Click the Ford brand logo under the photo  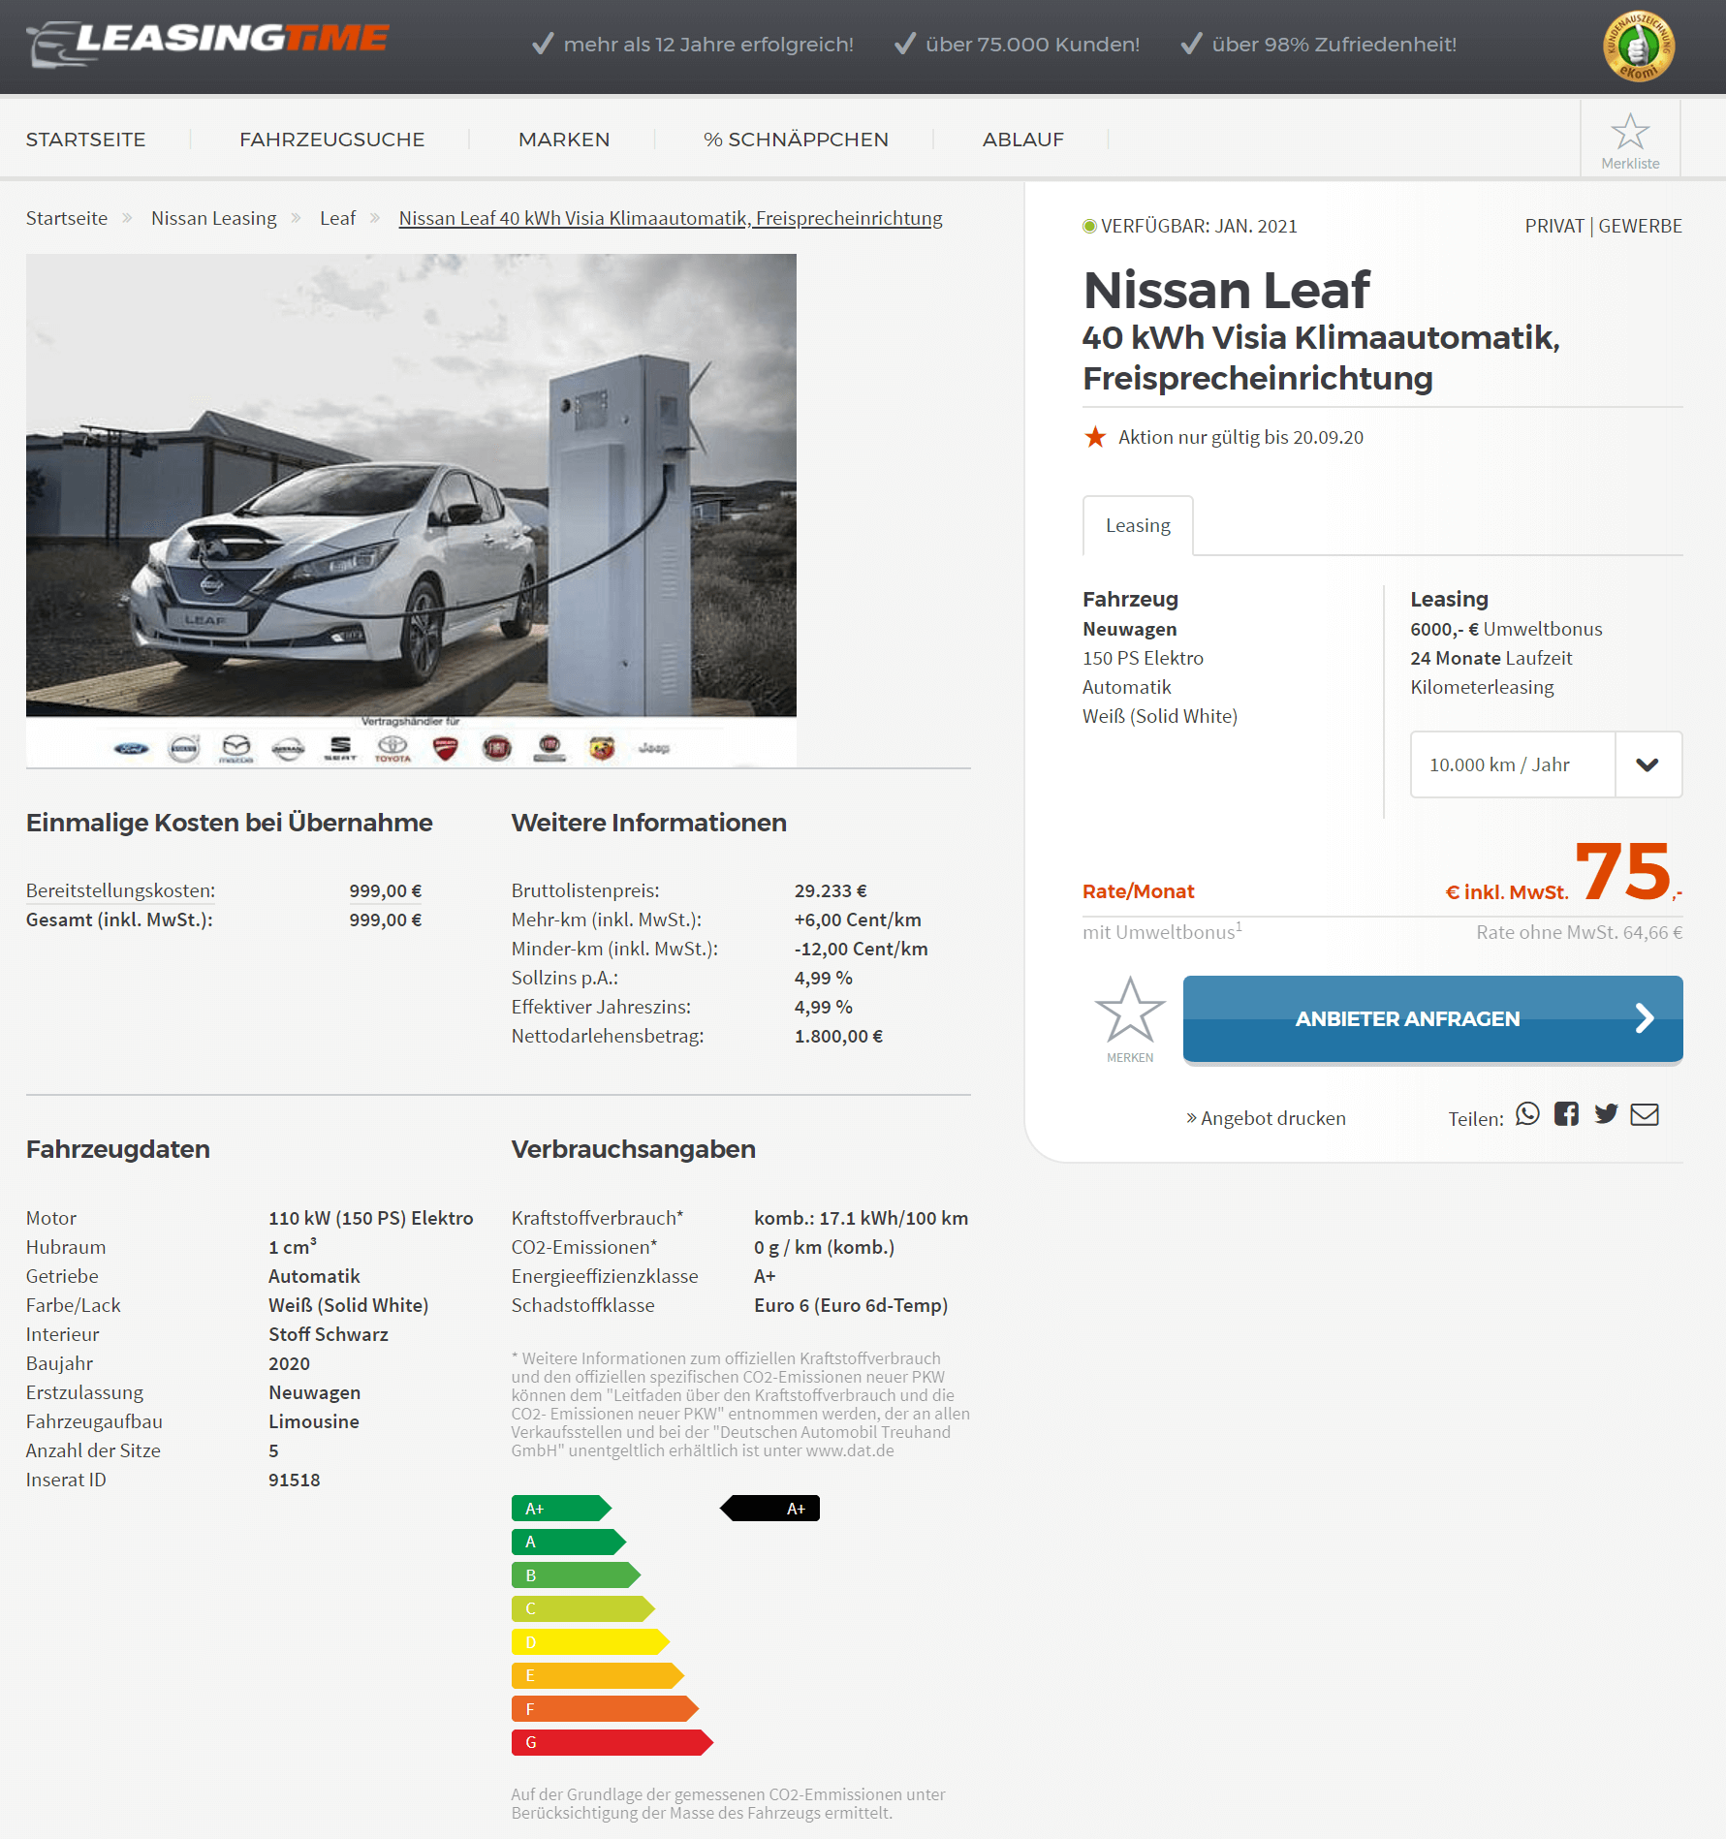point(131,748)
